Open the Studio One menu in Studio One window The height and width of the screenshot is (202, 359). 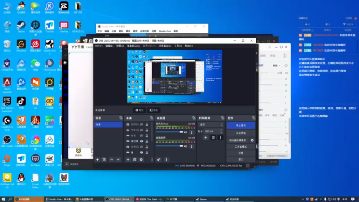pyautogui.click(x=165, y=31)
